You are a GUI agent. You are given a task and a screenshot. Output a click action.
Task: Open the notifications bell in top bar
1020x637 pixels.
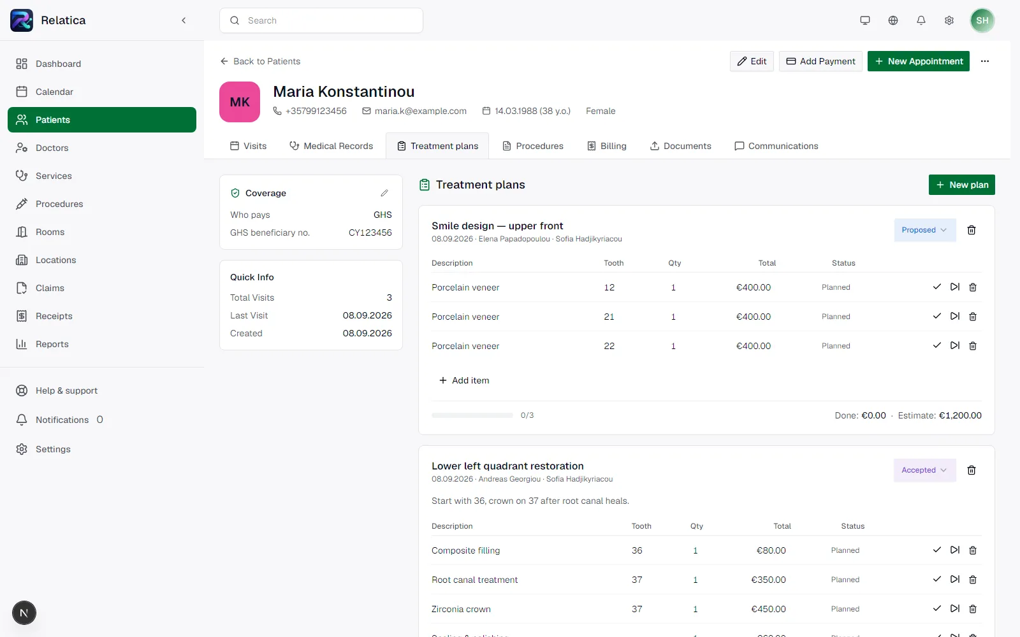pyautogui.click(x=921, y=20)
